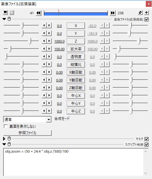152x179 pixels.
Task: Jump to the previous section with the rewind button
Action: click(39, 13)
